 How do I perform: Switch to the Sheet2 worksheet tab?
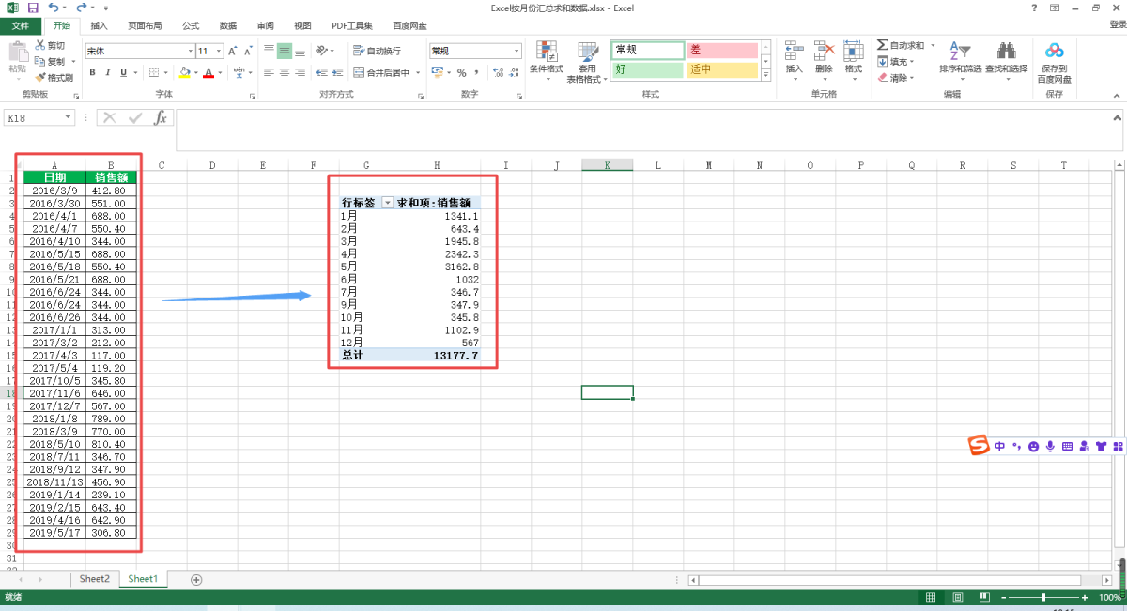[x=94, y=579]
